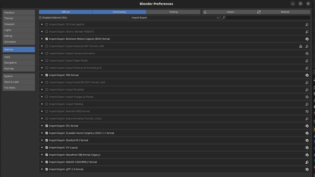Image resolution: width=315 pixels, height=177 pixels.
Task: Click community icon on Atomic Blender PDB/XYZ row
Action: pos(307,32)
